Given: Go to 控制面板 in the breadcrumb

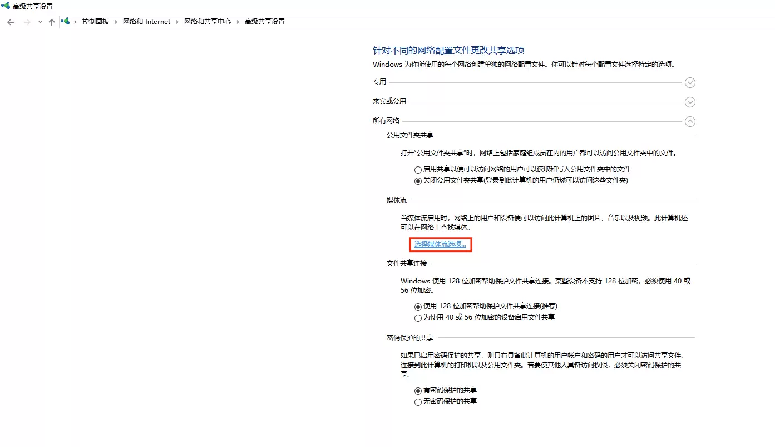Looking at the screenshot, I should (x=95, y=22).
